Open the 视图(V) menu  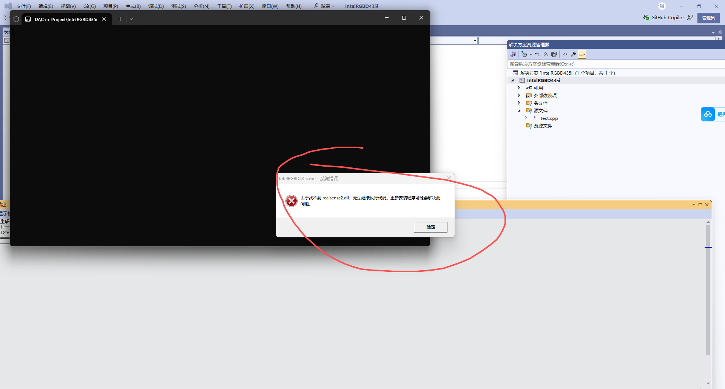pyautogui.click(x=68, y=6)
